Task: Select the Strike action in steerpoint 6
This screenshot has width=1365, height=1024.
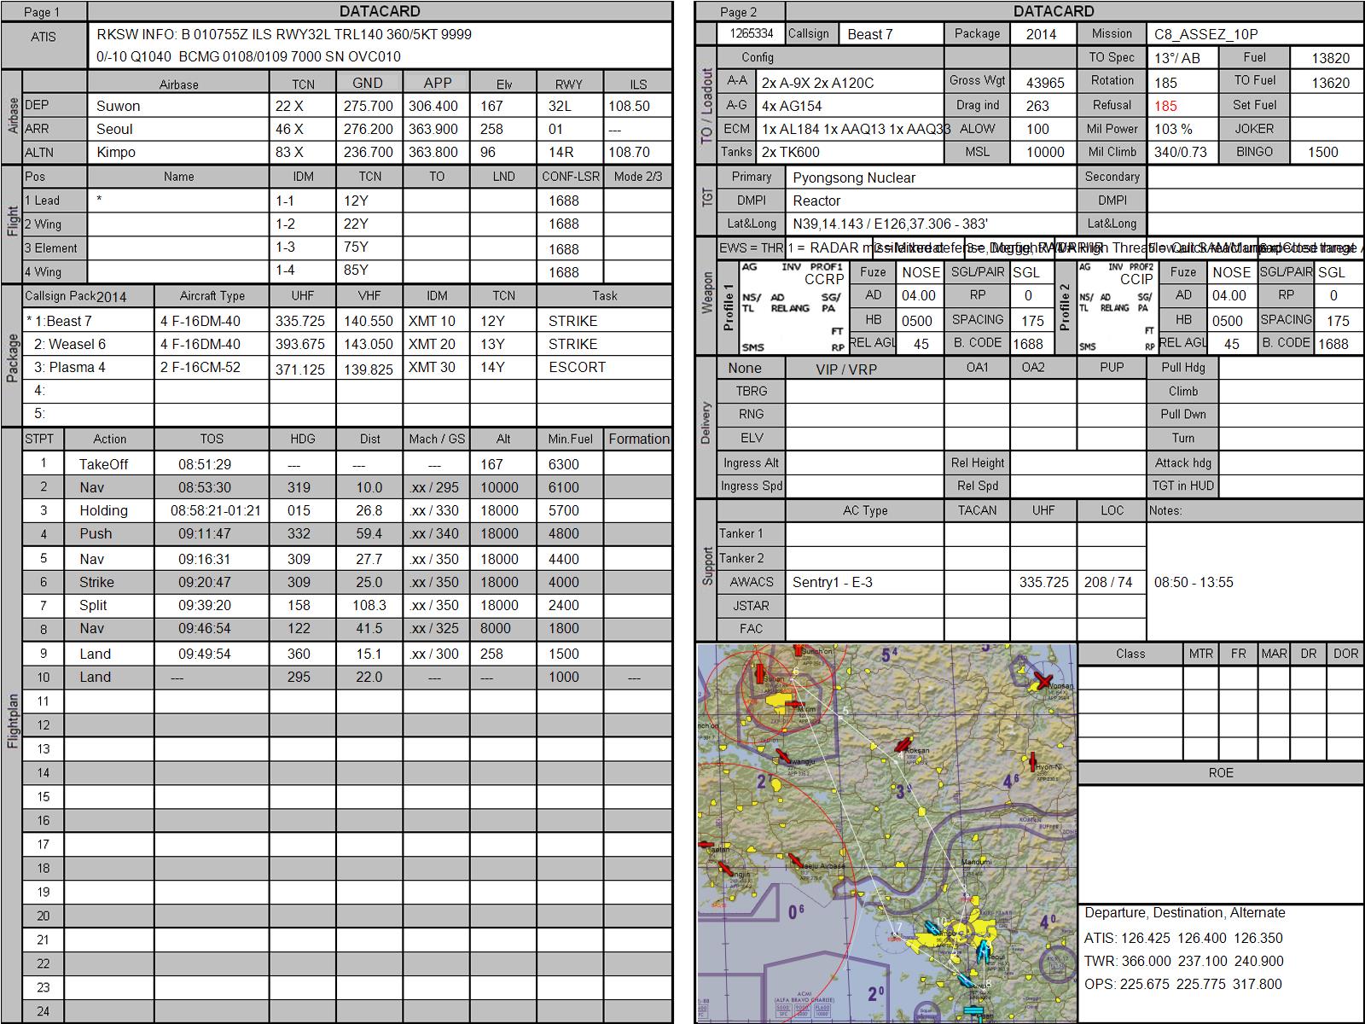Action: click(96, 582)
